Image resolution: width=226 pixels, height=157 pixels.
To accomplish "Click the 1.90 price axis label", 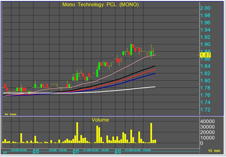I will [x=205, y=45].
